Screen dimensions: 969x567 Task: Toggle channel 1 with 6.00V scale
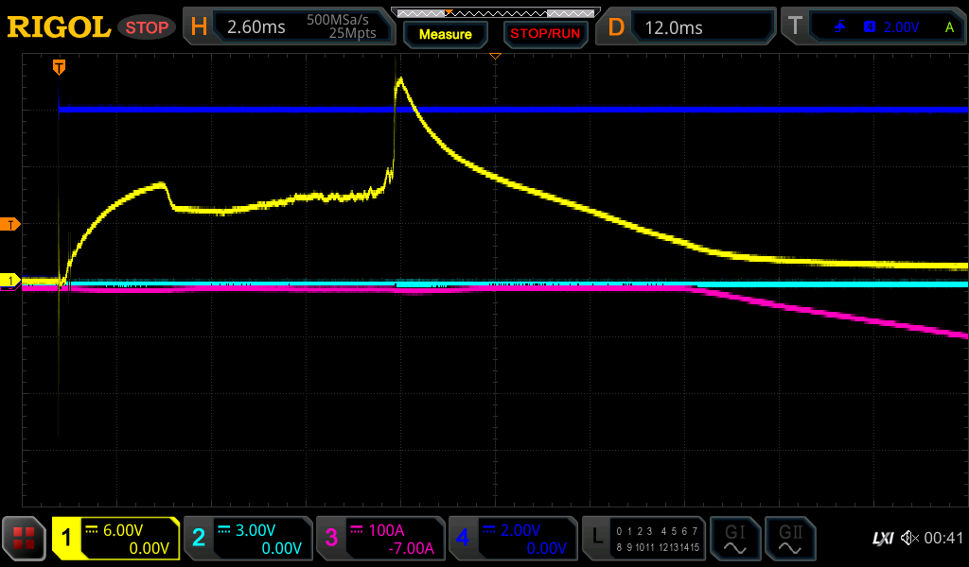pos(115,539)
